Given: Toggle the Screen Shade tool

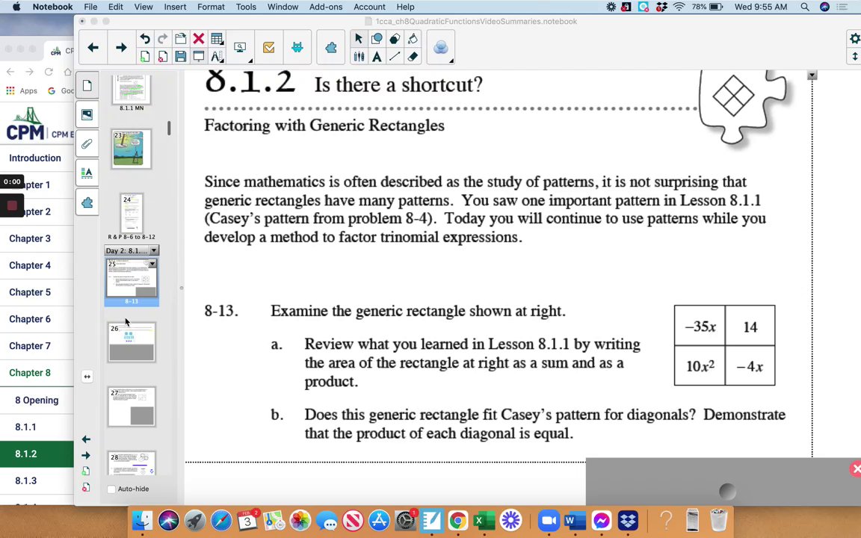Looking at the screenshot, I should tap(199, 57).
